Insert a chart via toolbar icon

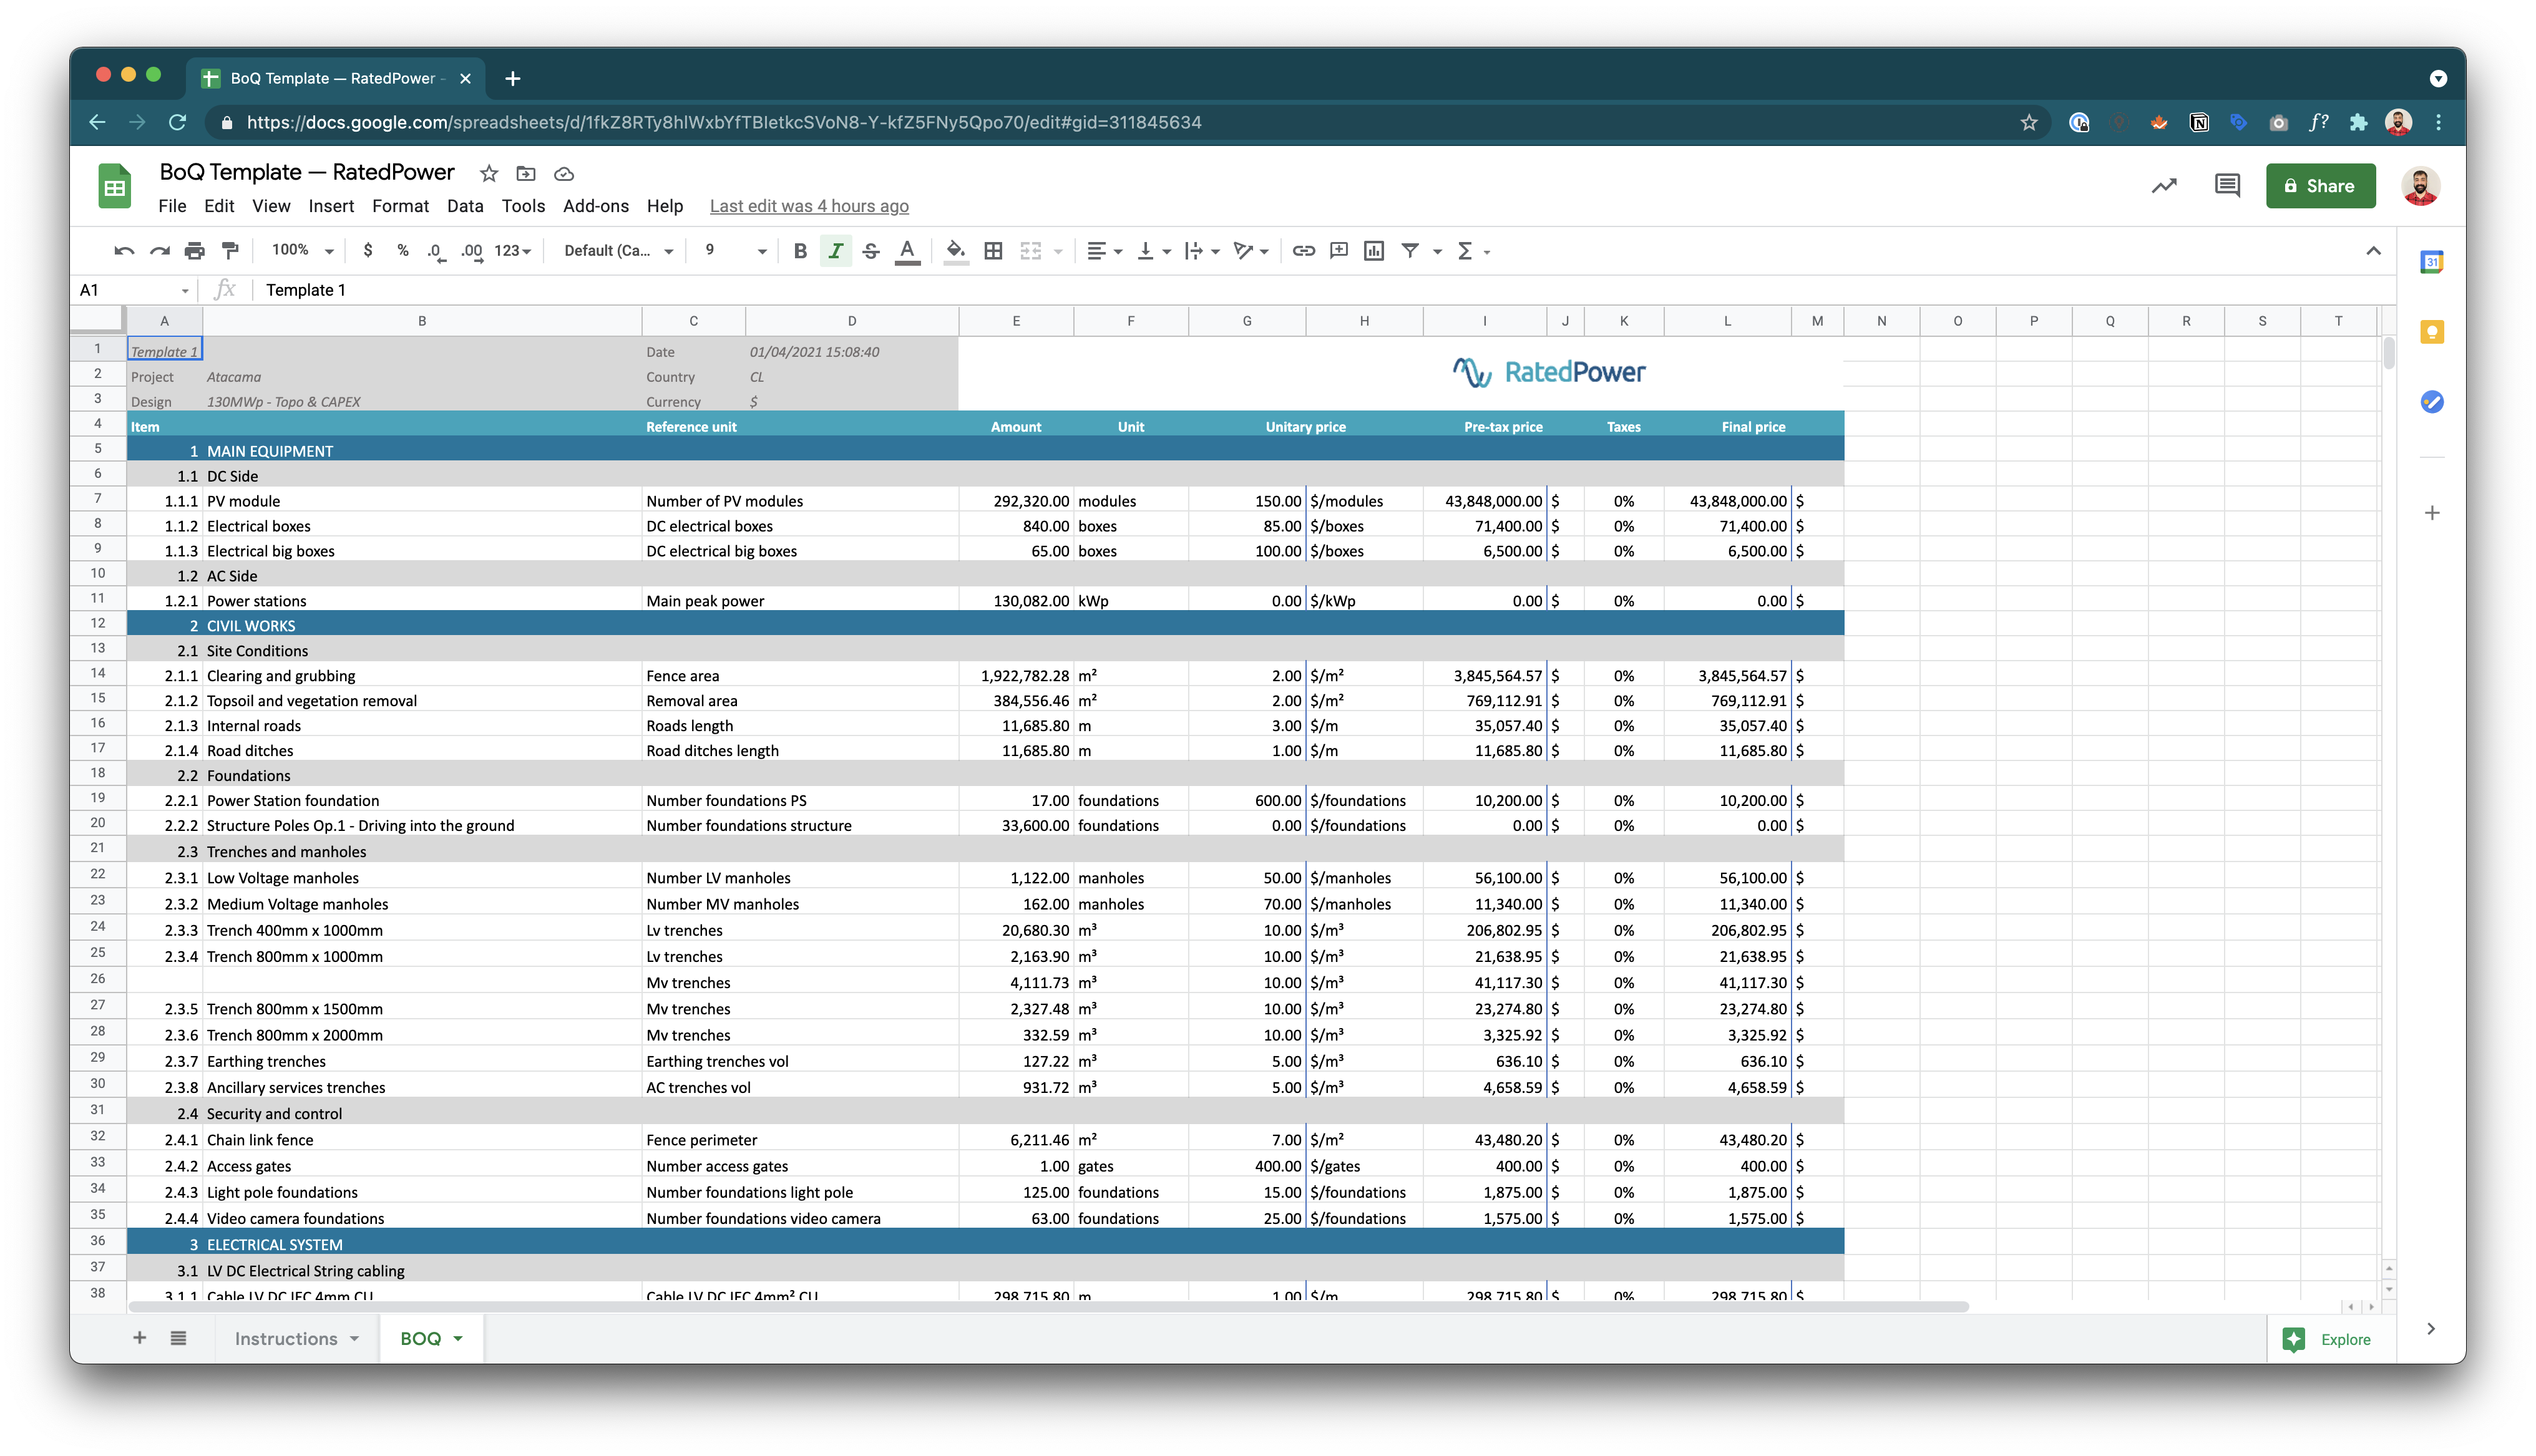pos(1374,251)
